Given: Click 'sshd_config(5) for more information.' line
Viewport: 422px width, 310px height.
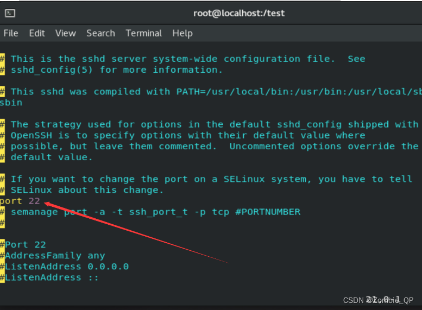Looking at the screenshot, I should coord(111,70).
